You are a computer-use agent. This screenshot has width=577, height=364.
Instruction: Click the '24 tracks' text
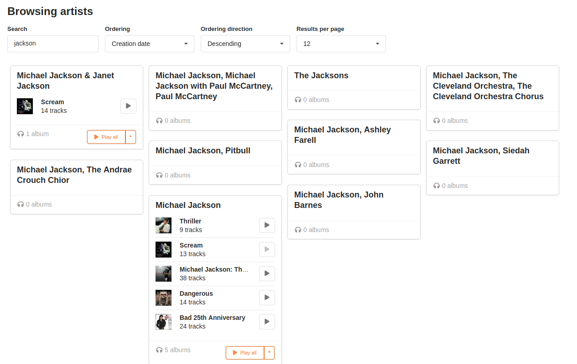pyautogui.click(x=192, y=326)
